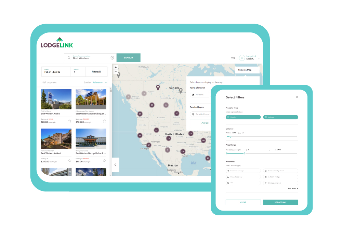The width and height of the screenshot is (342, 228).
Task: Click the LodgeLink logo
Action: coord(57,43)
